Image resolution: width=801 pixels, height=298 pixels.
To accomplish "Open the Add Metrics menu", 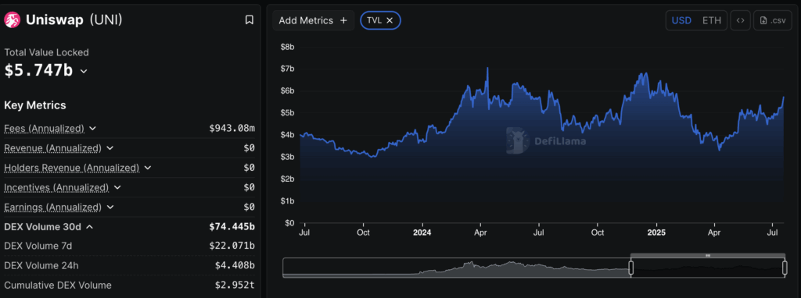I will 313,20.
